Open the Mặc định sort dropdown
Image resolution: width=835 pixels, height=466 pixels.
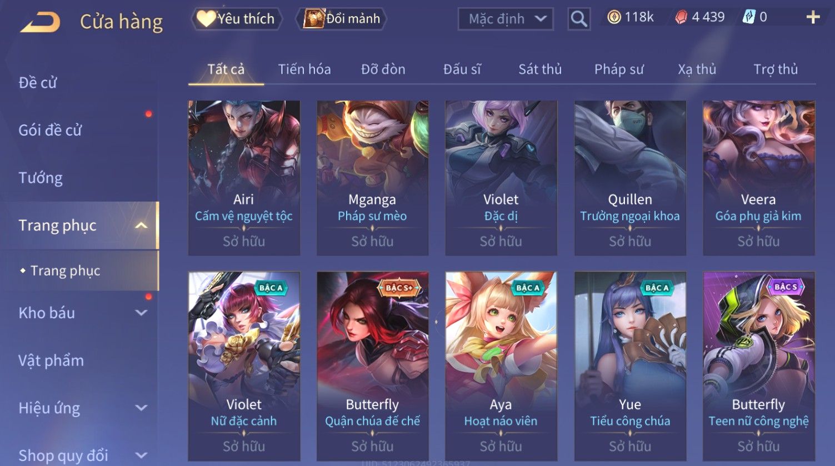pyautogui.click(x=506, y=19)
